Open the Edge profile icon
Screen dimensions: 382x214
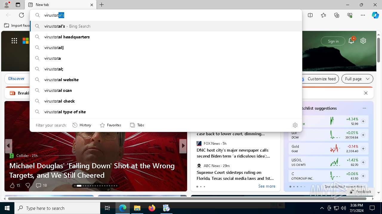pyautogui.click(x=7, y=4)
